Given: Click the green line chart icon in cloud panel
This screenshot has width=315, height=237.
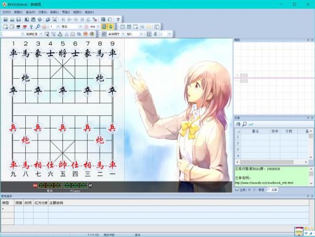Looking at the screenshot, I should click(x=251, y=124).
